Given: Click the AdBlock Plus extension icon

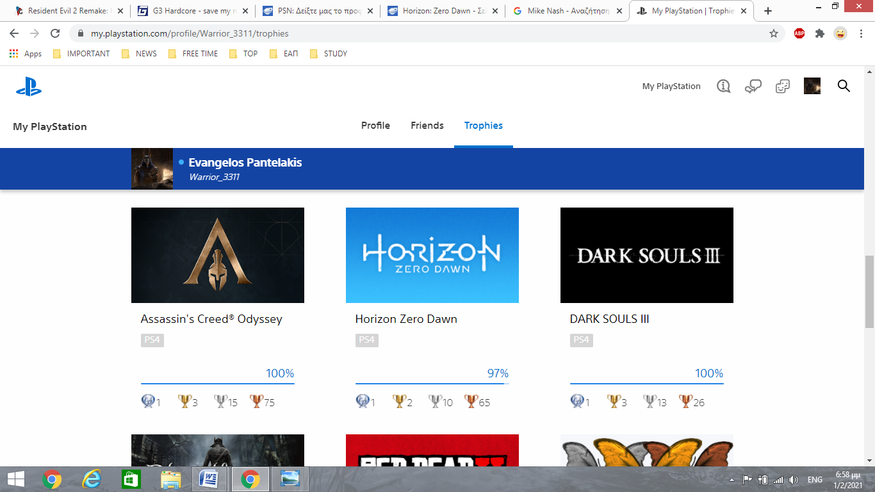Looking at the screenshot, I should [x=799, y=33].
